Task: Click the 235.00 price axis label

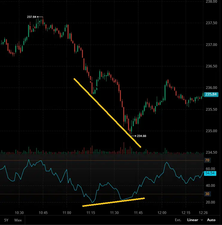Action: 211,131
